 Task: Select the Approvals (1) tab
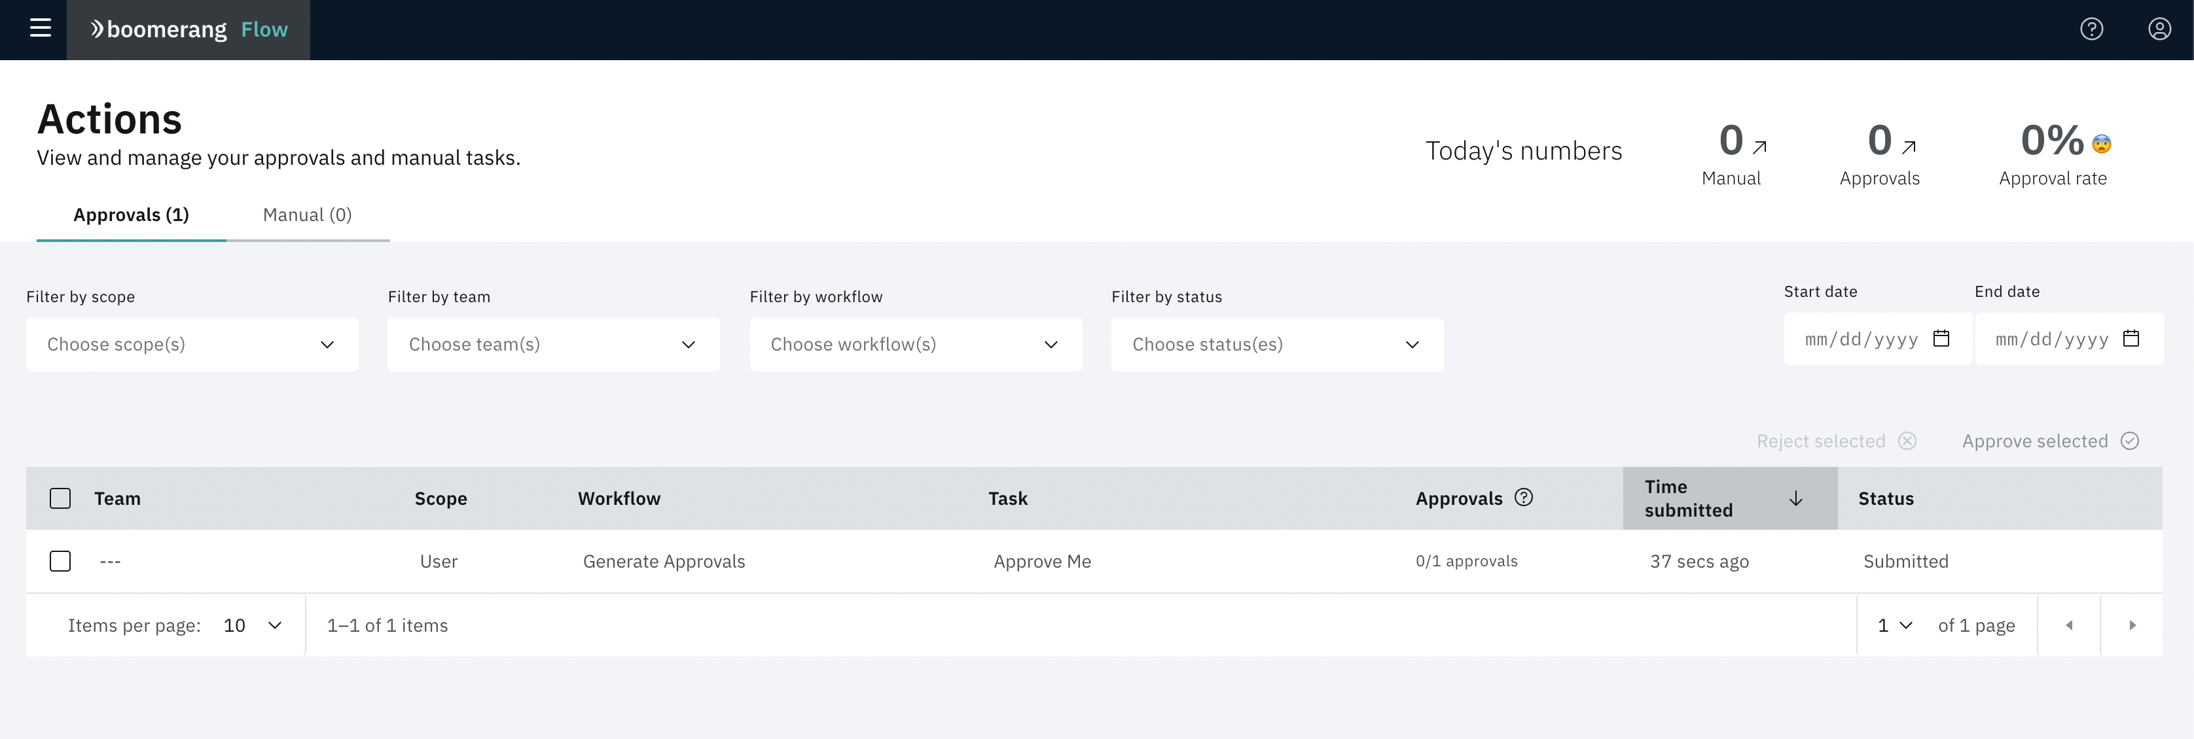[x=131, y=215]
